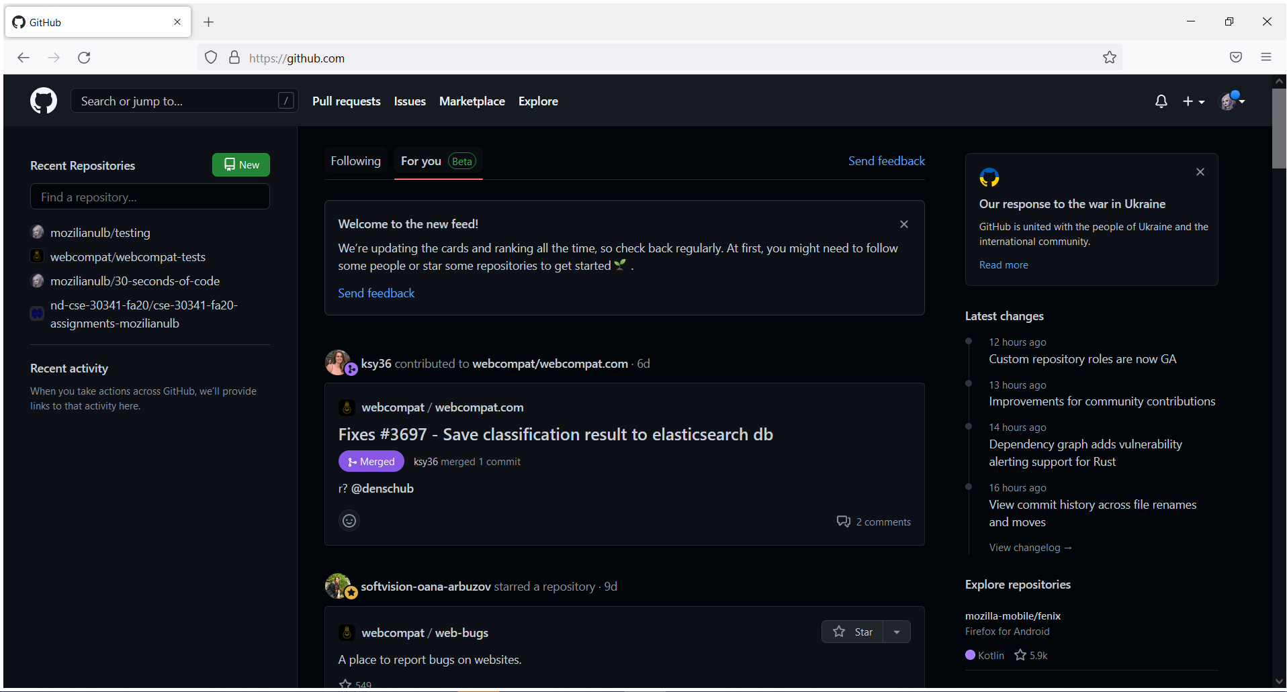Expand the Star button list options
This screenshot has width=1287, height=692.
point(897,631)
